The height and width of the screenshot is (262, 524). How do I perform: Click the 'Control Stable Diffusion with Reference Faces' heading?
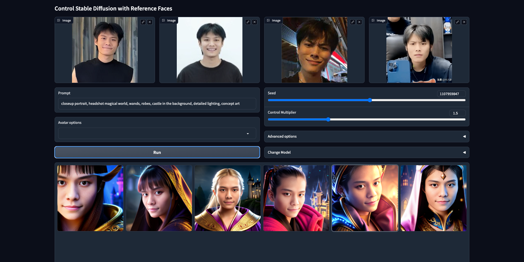pyautogui.click(x=113, y=9)
